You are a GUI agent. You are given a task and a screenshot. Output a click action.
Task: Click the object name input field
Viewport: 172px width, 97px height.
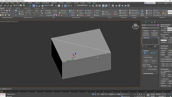(149, 25)
